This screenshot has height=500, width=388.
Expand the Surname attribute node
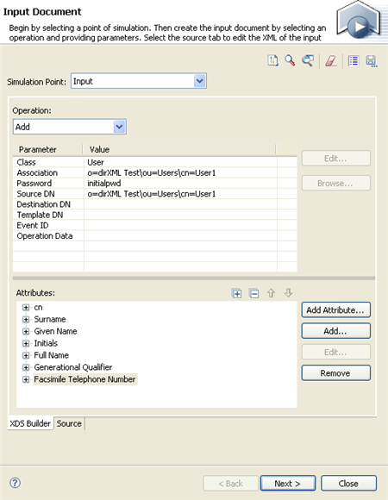point(26,319)
